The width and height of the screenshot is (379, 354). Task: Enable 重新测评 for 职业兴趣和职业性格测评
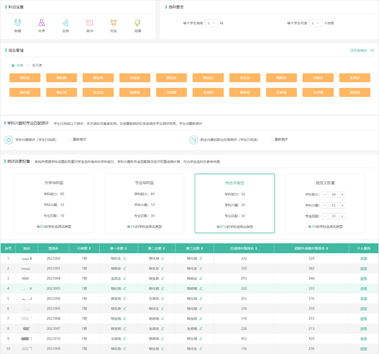pos(271,139)
